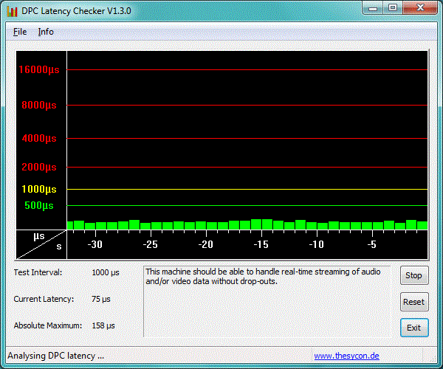Viewport: 443px width, 369px height.
Task: Click the Current Latency label
Action: pyautogui.click(x=44, y=299)
